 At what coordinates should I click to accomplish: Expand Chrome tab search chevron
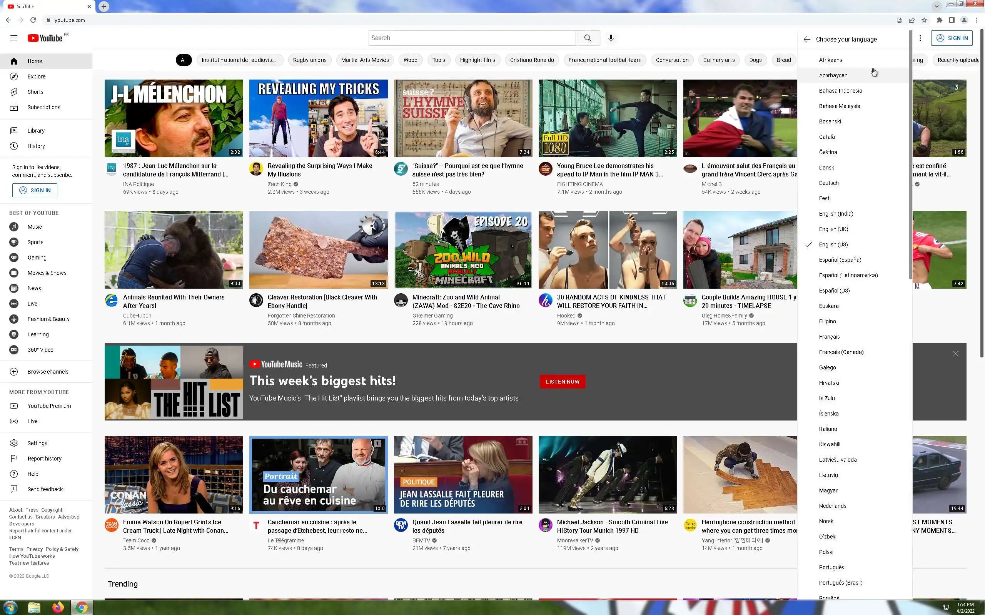[937, 6]
